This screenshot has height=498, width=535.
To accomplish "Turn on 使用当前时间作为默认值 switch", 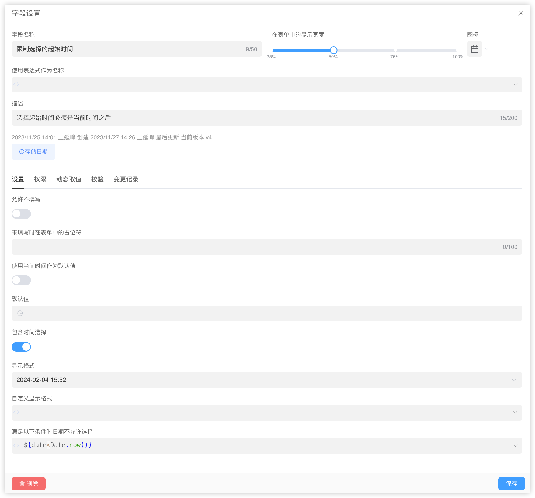I will click(21, 280).
